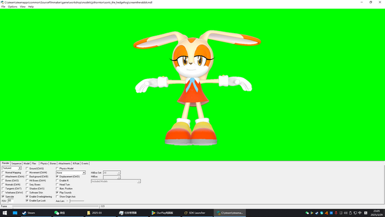Switch to the 2025-03 folder window

point(100,213)
